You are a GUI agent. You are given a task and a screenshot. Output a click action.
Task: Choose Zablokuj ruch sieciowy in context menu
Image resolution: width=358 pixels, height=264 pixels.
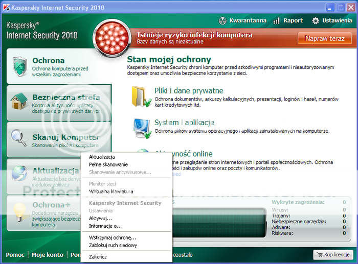pyautogui.click(x=126, y=245)
